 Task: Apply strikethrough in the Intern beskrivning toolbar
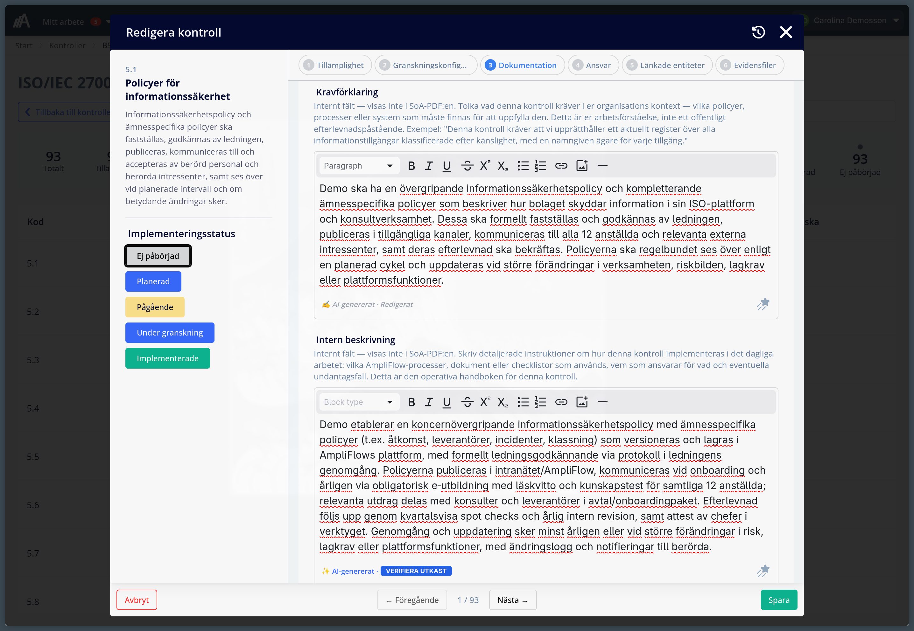pos(468,402)
